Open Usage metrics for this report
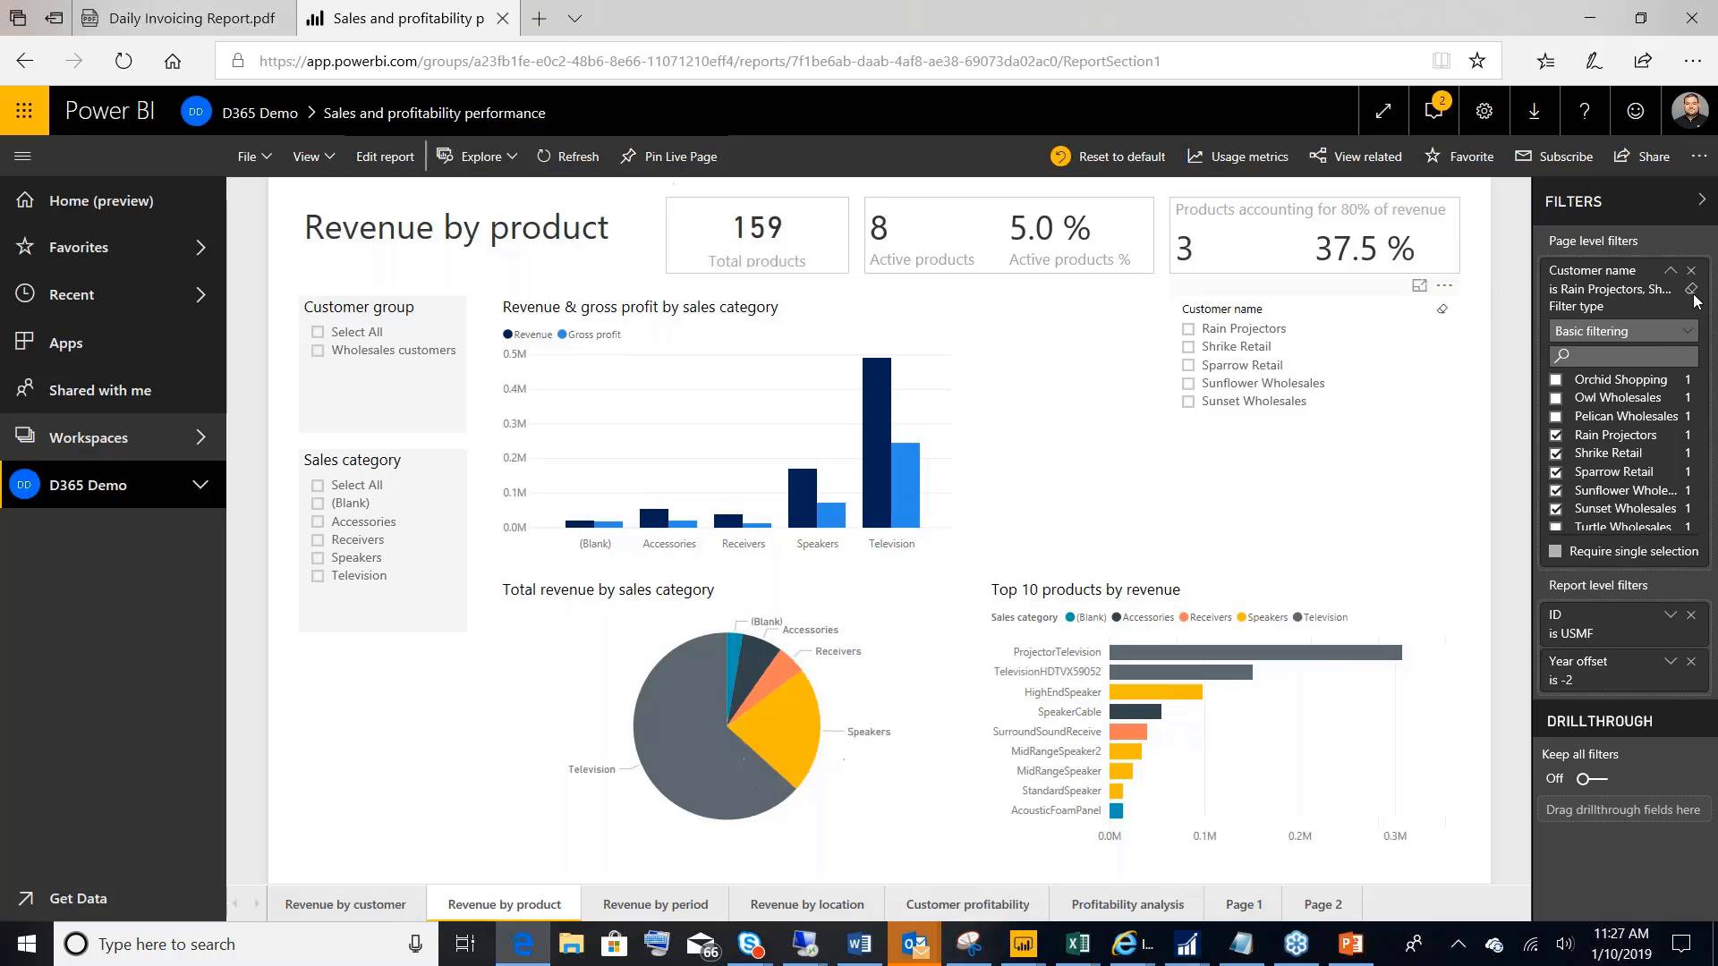Screen dimensions: 1718x966 point(1237,156)
